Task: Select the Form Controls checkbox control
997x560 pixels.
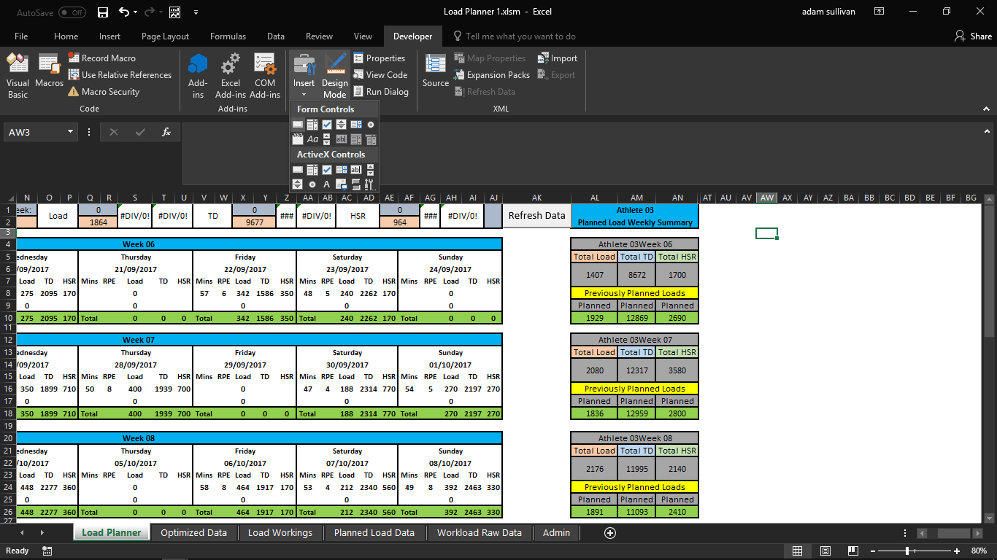Action: [x=327, y=125]
